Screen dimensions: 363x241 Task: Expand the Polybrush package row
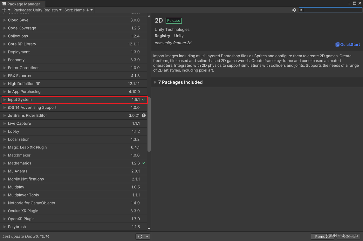coord(4,227)
